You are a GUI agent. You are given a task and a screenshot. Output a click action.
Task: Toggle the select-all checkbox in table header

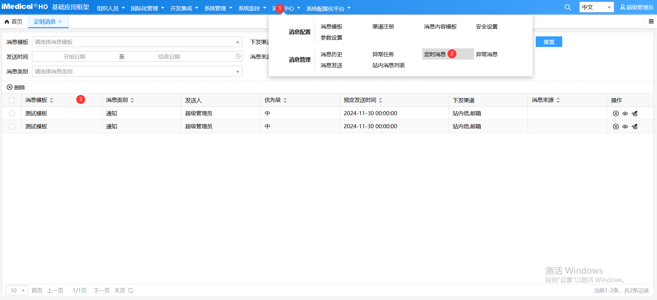[12, 100]
